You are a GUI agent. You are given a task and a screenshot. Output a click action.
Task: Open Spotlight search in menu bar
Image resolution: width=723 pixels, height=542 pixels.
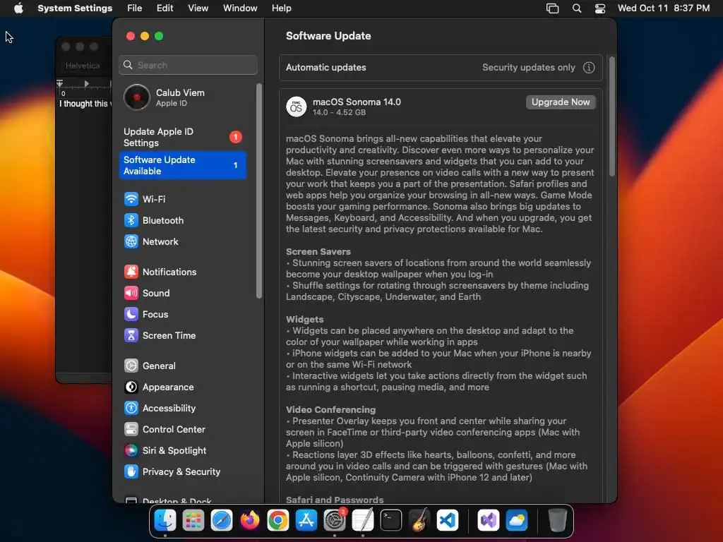(577, 8)
